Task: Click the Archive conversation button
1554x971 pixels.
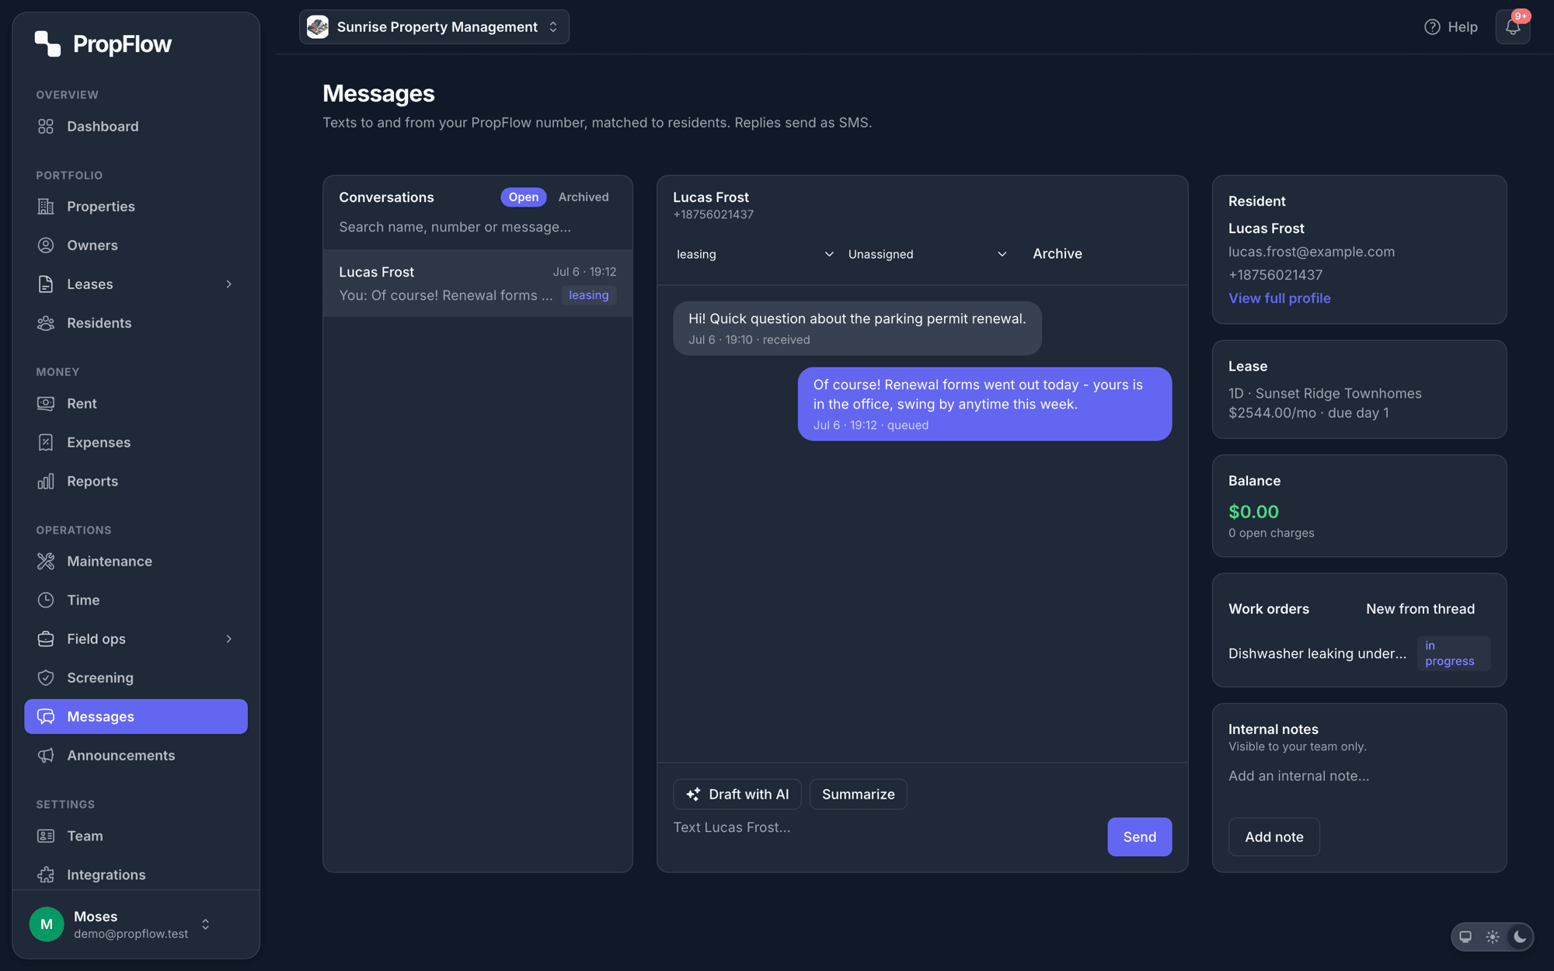Action: (x=1057, y=254)
